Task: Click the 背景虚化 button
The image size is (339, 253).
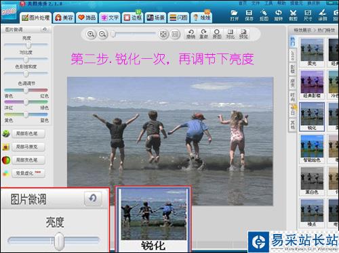Action: (28, 173)
